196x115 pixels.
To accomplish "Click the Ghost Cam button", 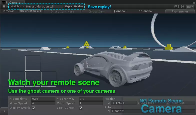I will 96,11.
